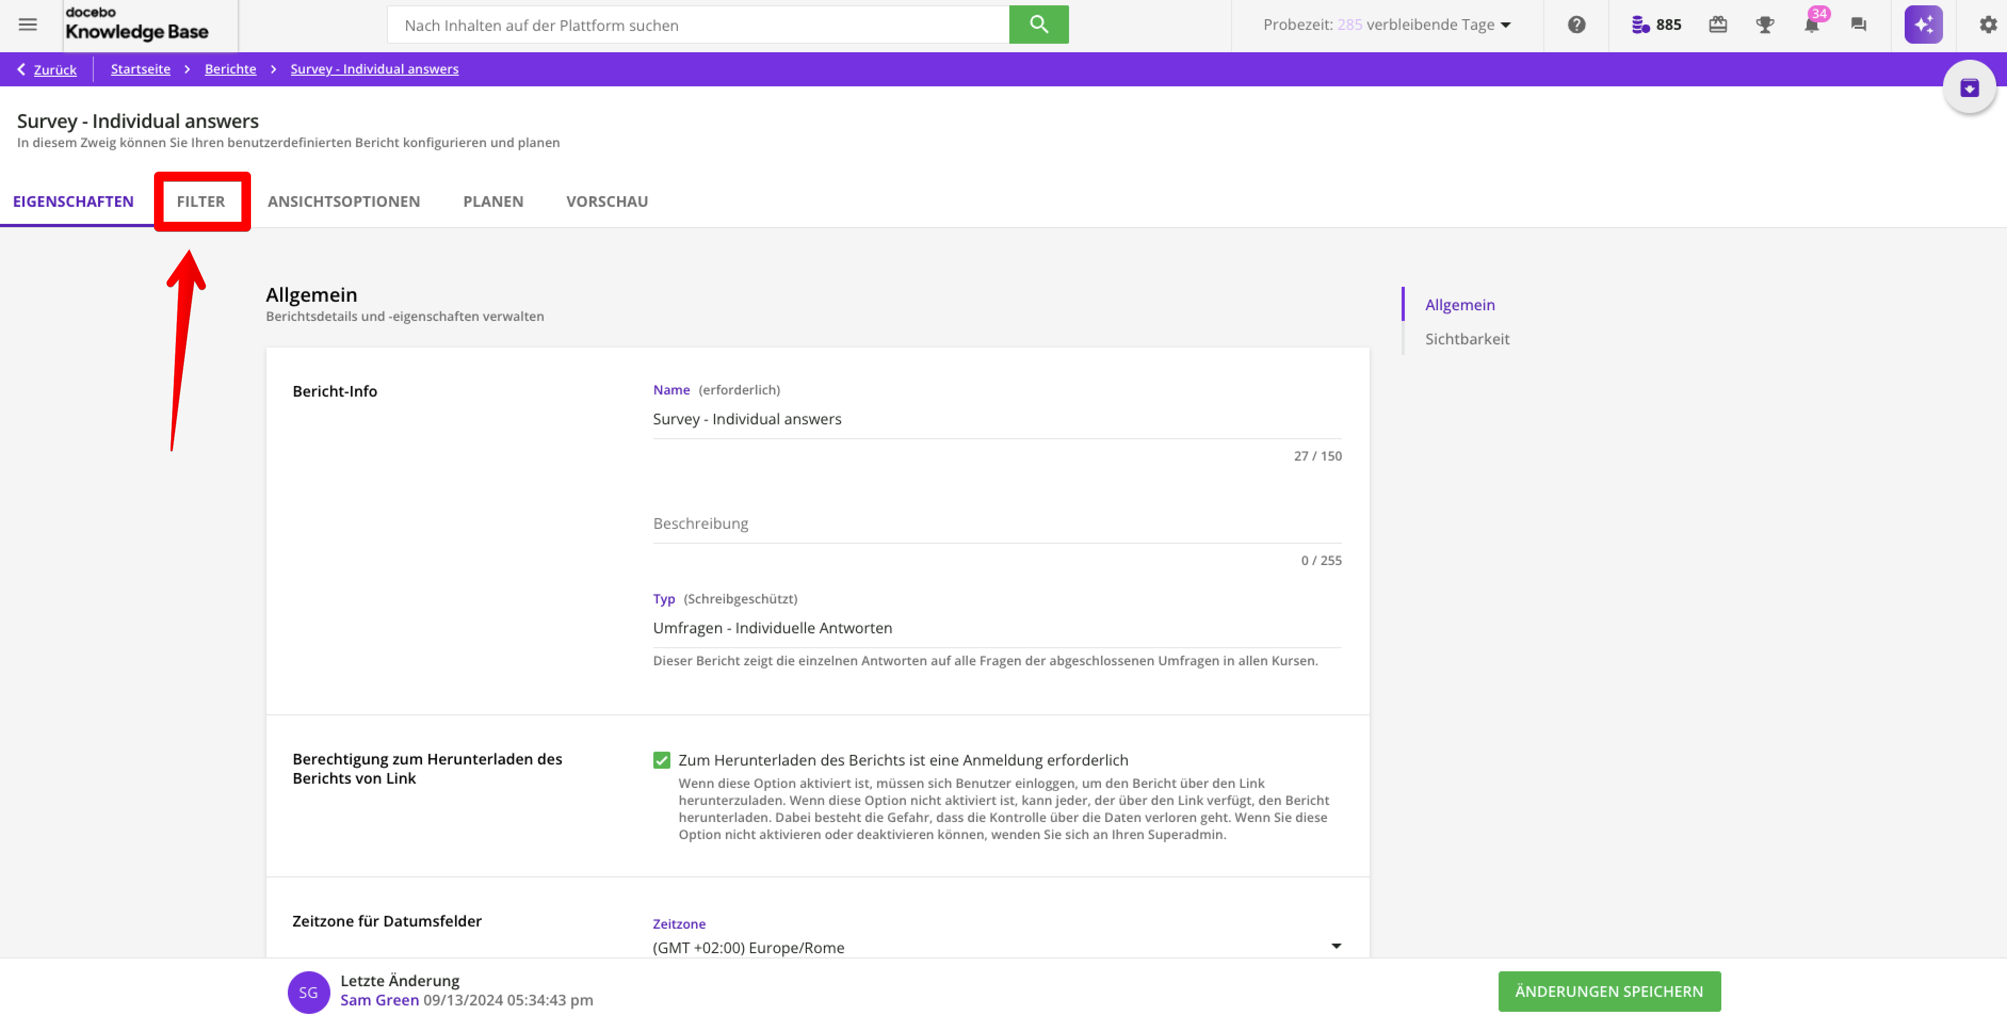Open the help question mark icon
The height and width of the screenshot is (1015, 2007).
(x=1576, y=25)
